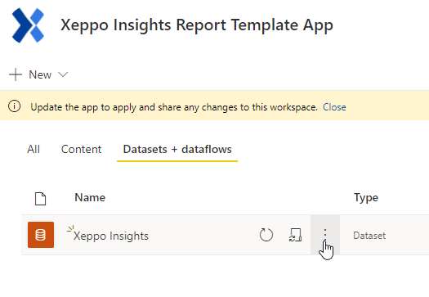
Task: Open schedule refresh for Xeppo Insights
Action: (296, 235)
